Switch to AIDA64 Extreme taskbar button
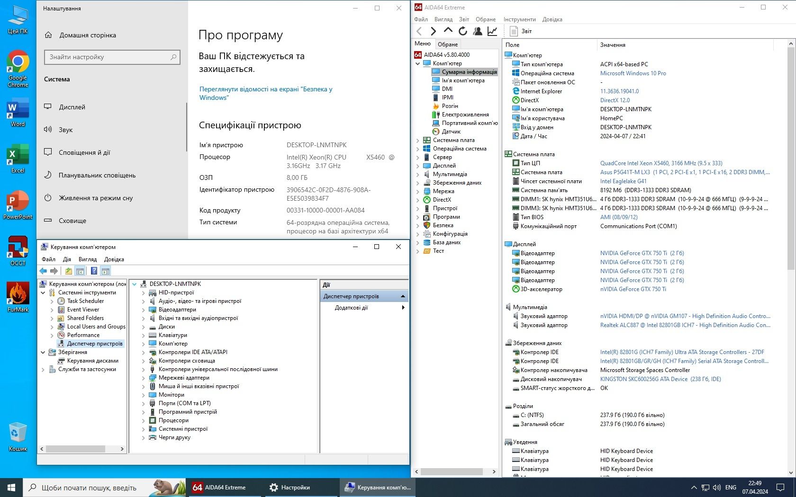Screen dimensions: 796x497 225,488
